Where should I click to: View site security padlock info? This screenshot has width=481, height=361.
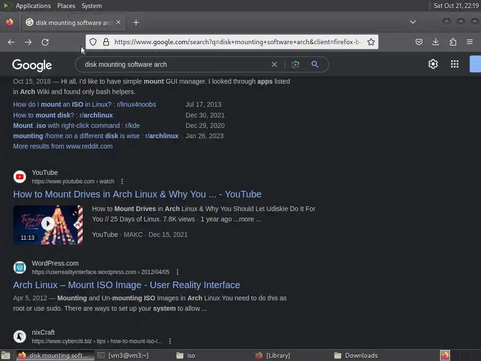point(106,42)
